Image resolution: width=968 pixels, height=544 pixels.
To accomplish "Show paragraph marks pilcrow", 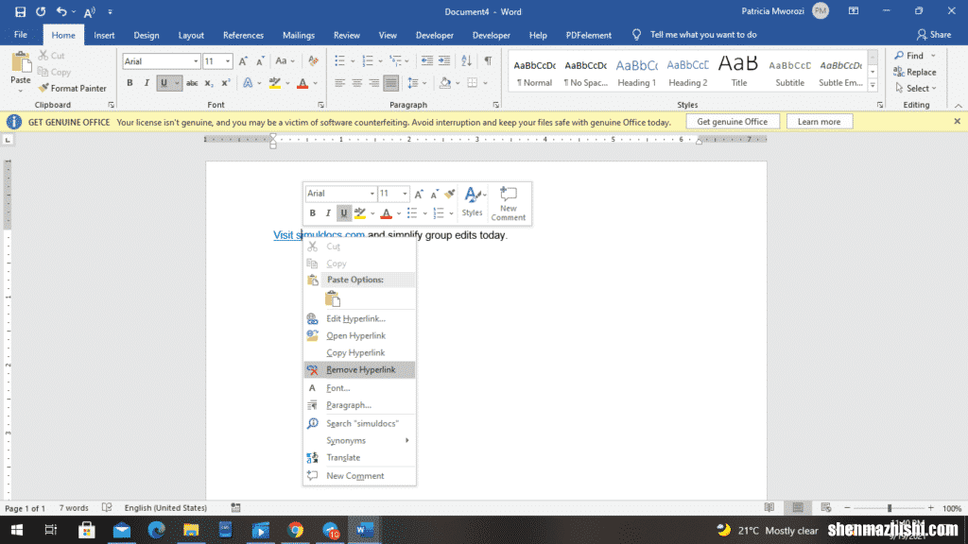I will (x=488, y=60).
